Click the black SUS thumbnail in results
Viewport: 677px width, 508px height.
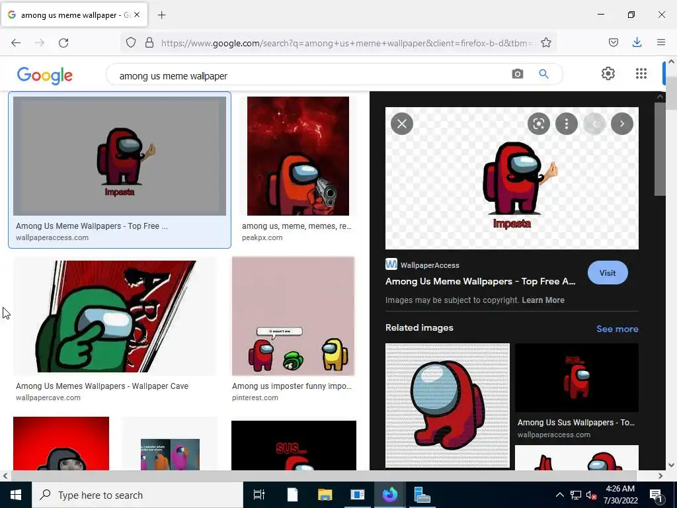coord(294,445)
